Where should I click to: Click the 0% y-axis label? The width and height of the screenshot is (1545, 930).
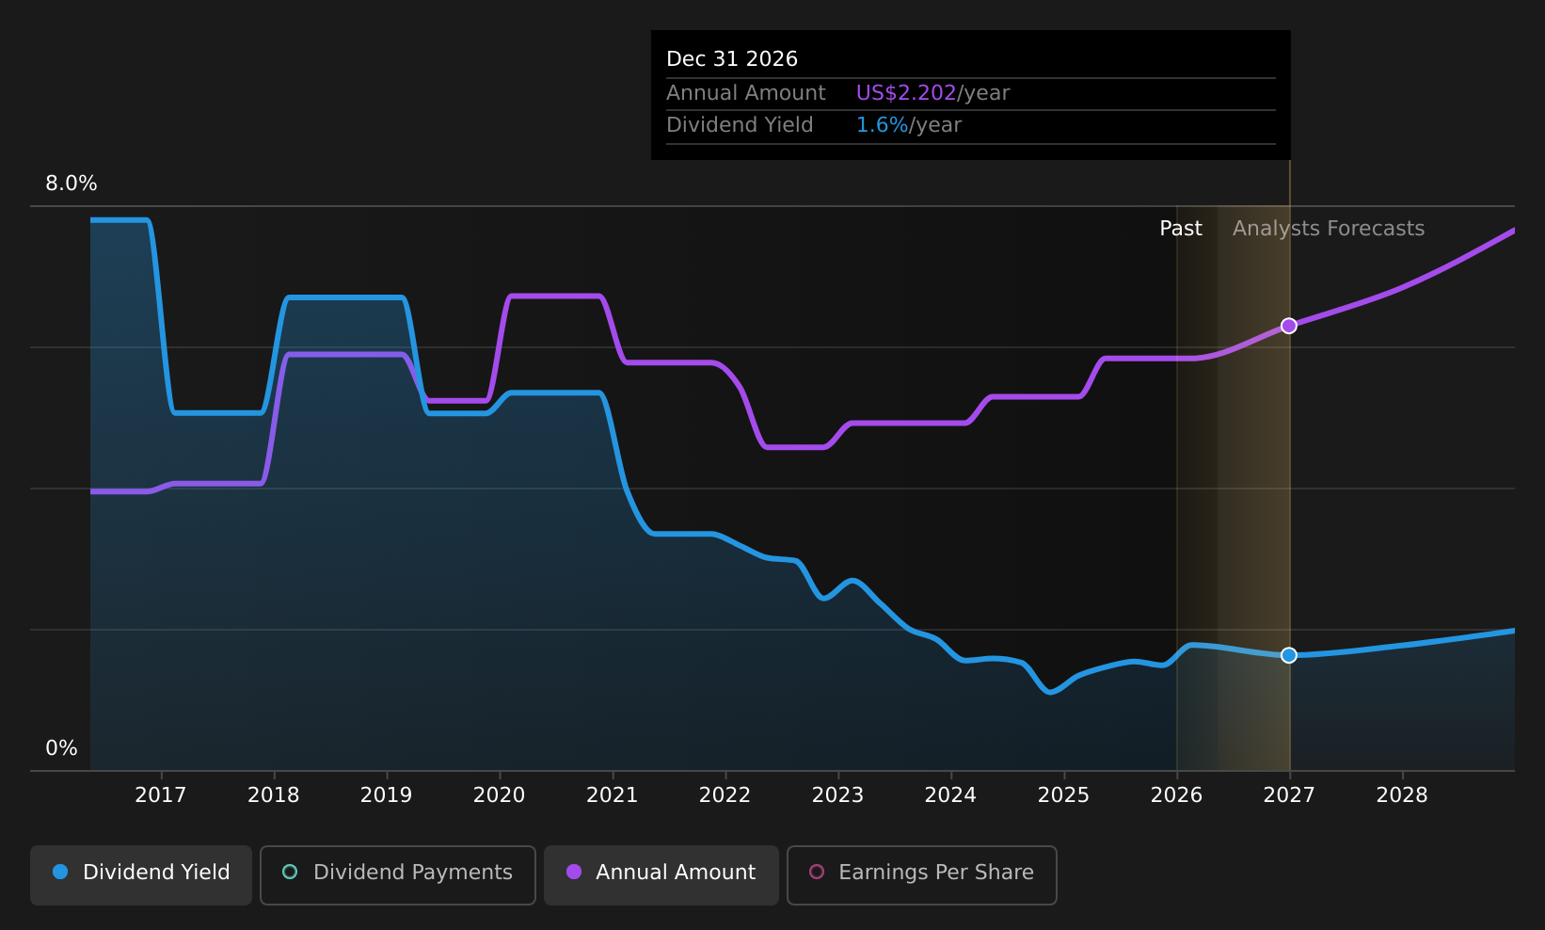(62, 748)
